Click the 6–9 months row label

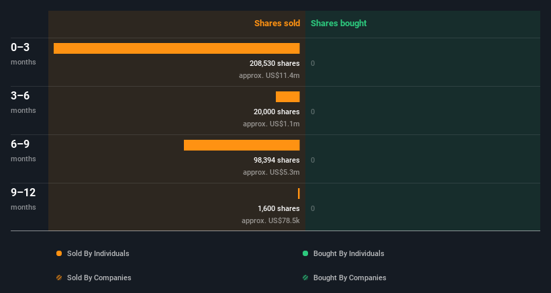pos(23,151)
